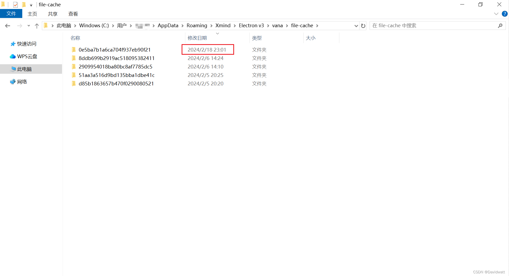The height and width of the screenshot is (276, 509).
Task: Click the WPS云盘 cloud icon in sidebar
Action: pos(12,56)
